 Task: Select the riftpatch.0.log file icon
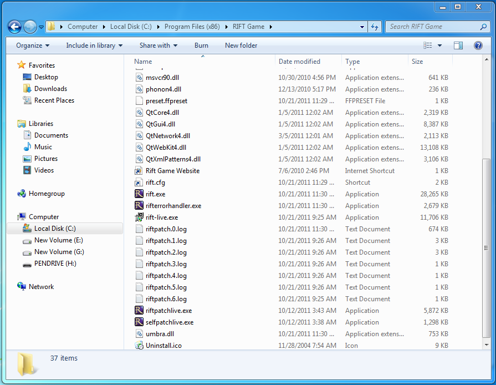click(139, 229)
